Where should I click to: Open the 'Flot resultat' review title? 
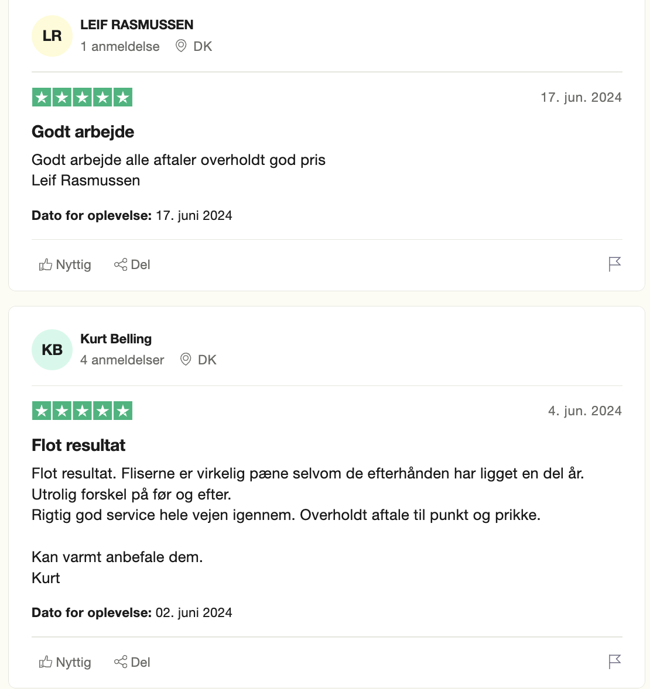click(x=78, y=445)
